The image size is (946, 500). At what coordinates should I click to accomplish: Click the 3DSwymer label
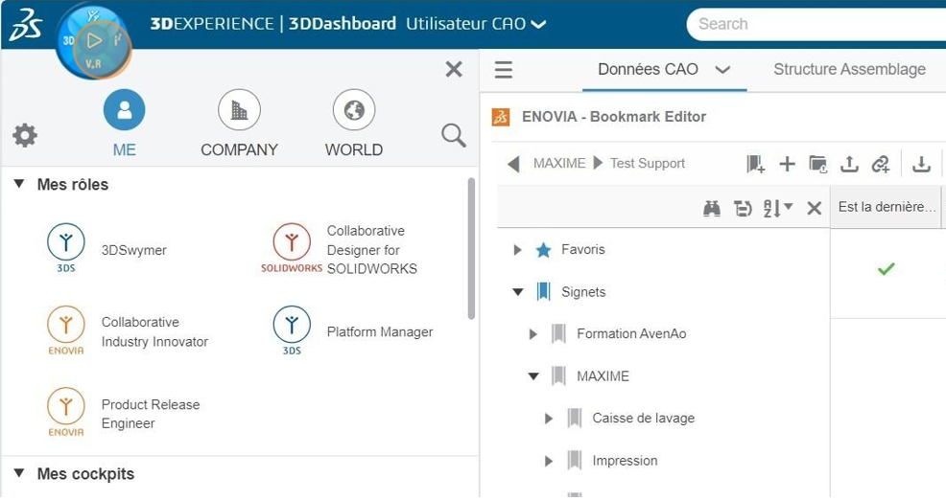tap(134, 250)
